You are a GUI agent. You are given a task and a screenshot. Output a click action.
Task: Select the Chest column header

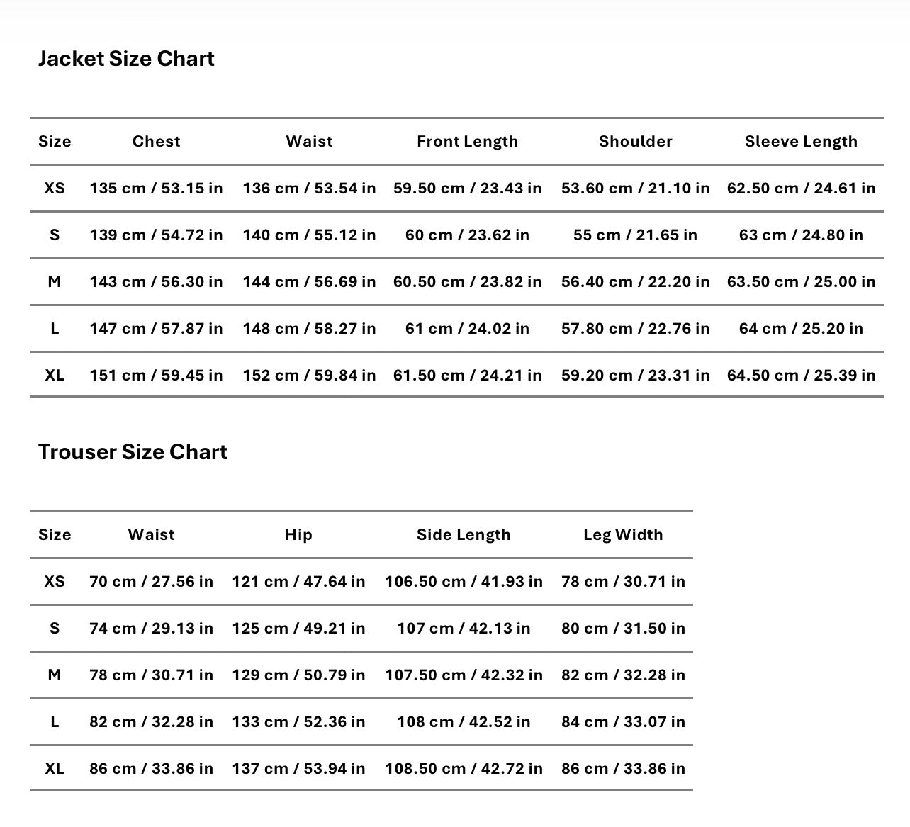pyautogui.click(x=156, y=142)
